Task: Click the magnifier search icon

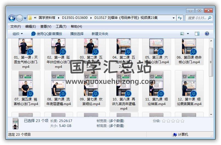Action: [x=209, y=18]
